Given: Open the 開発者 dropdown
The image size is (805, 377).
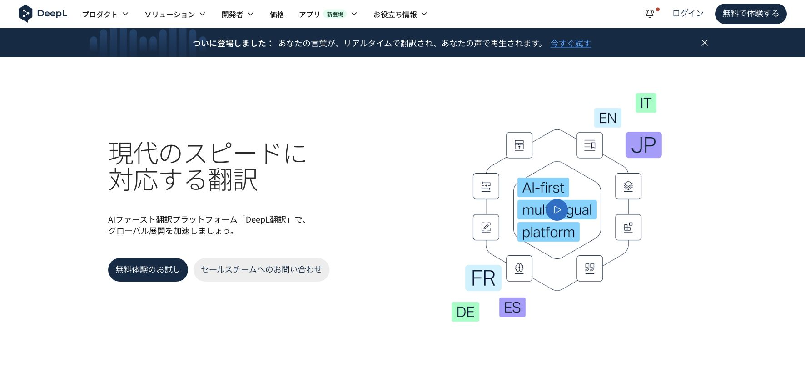Looking at the screenshot, I should [x=238, y=14].
